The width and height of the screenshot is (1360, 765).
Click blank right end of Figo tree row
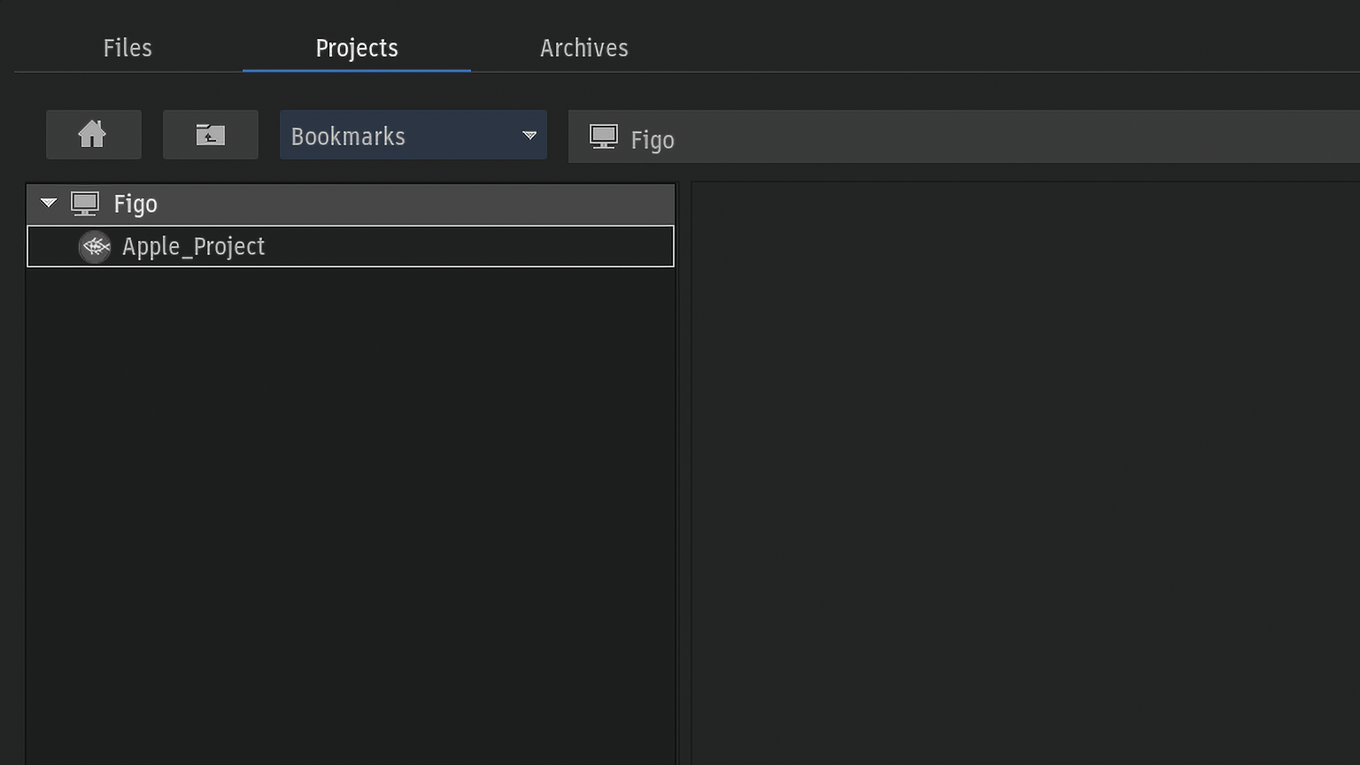pyautogui.click(x=531, y=204)
